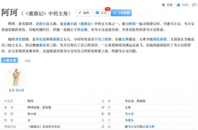Image resolution: width=198 pixels, height=130 pixels.
Task: Click the star favorite icon
Action: click(x=163, y=5)
